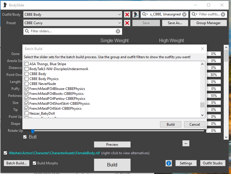This screenshot has width=231, height=174.
Task: Click the 10% Perkiness value box
Action: coord(214,96)
